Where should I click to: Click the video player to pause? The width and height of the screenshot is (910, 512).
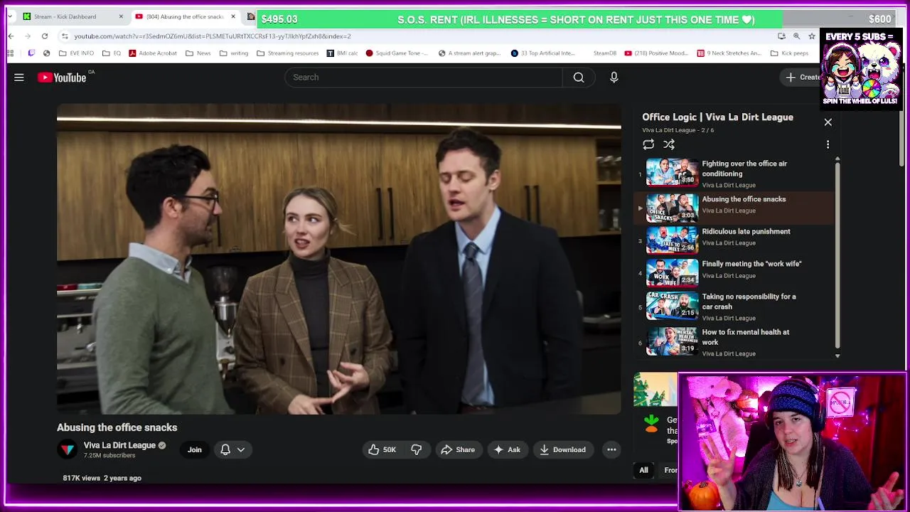pos(338,260)
